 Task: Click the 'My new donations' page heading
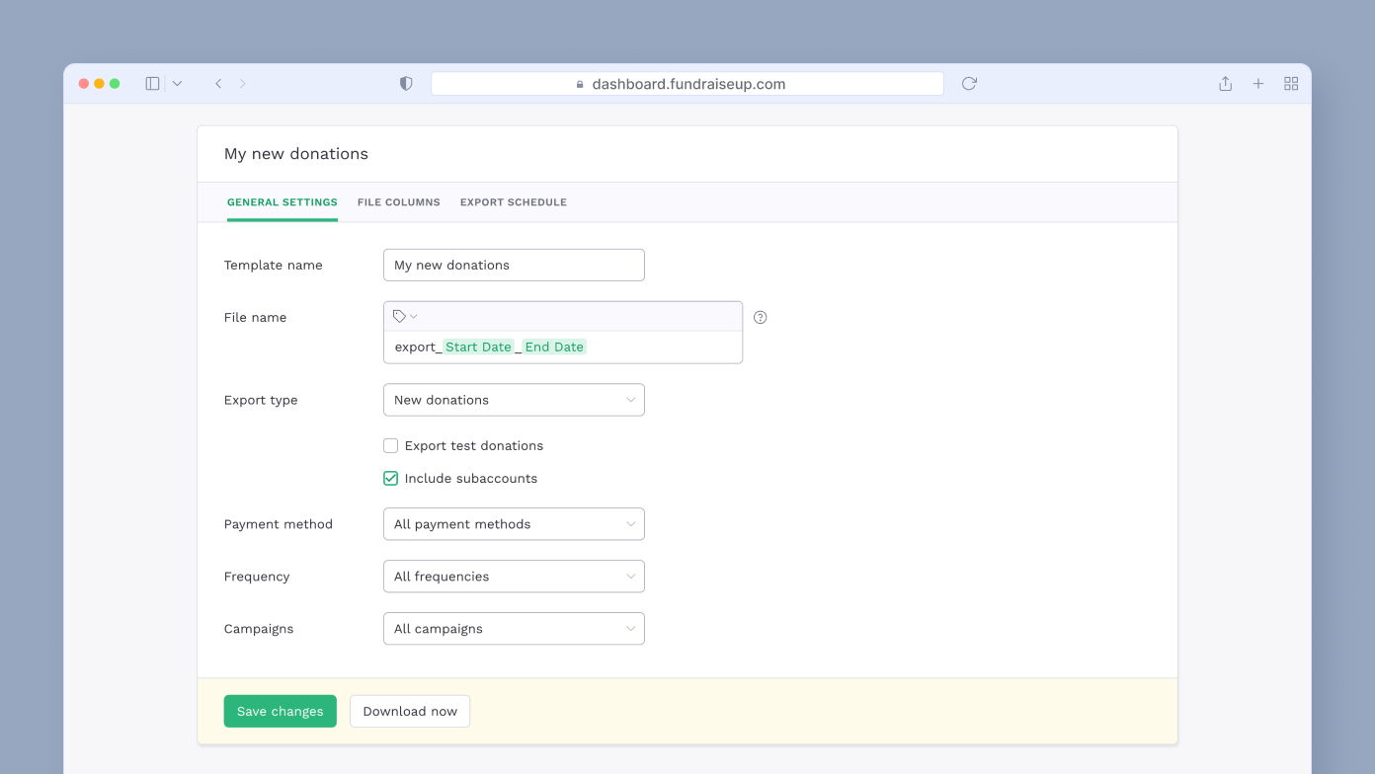[x=296, y=154]
